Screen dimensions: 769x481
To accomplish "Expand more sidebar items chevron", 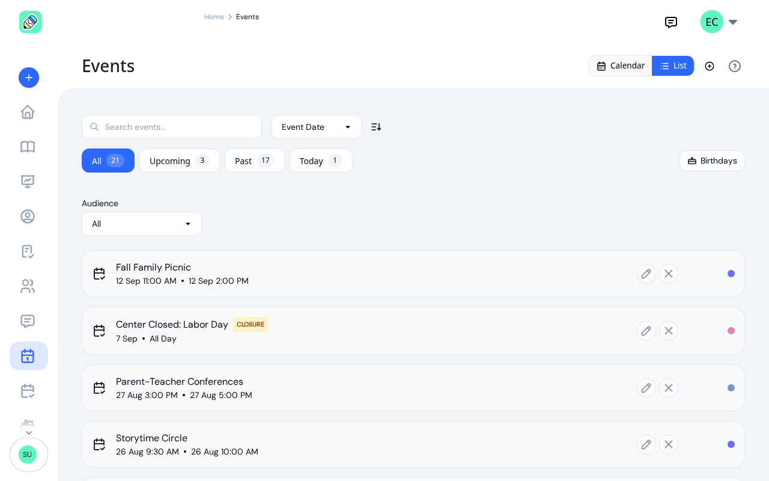I will 29,432.
